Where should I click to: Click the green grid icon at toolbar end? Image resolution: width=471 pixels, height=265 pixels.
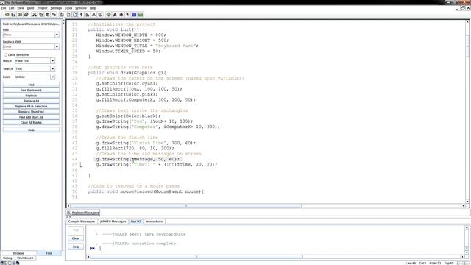click(141, 15)
